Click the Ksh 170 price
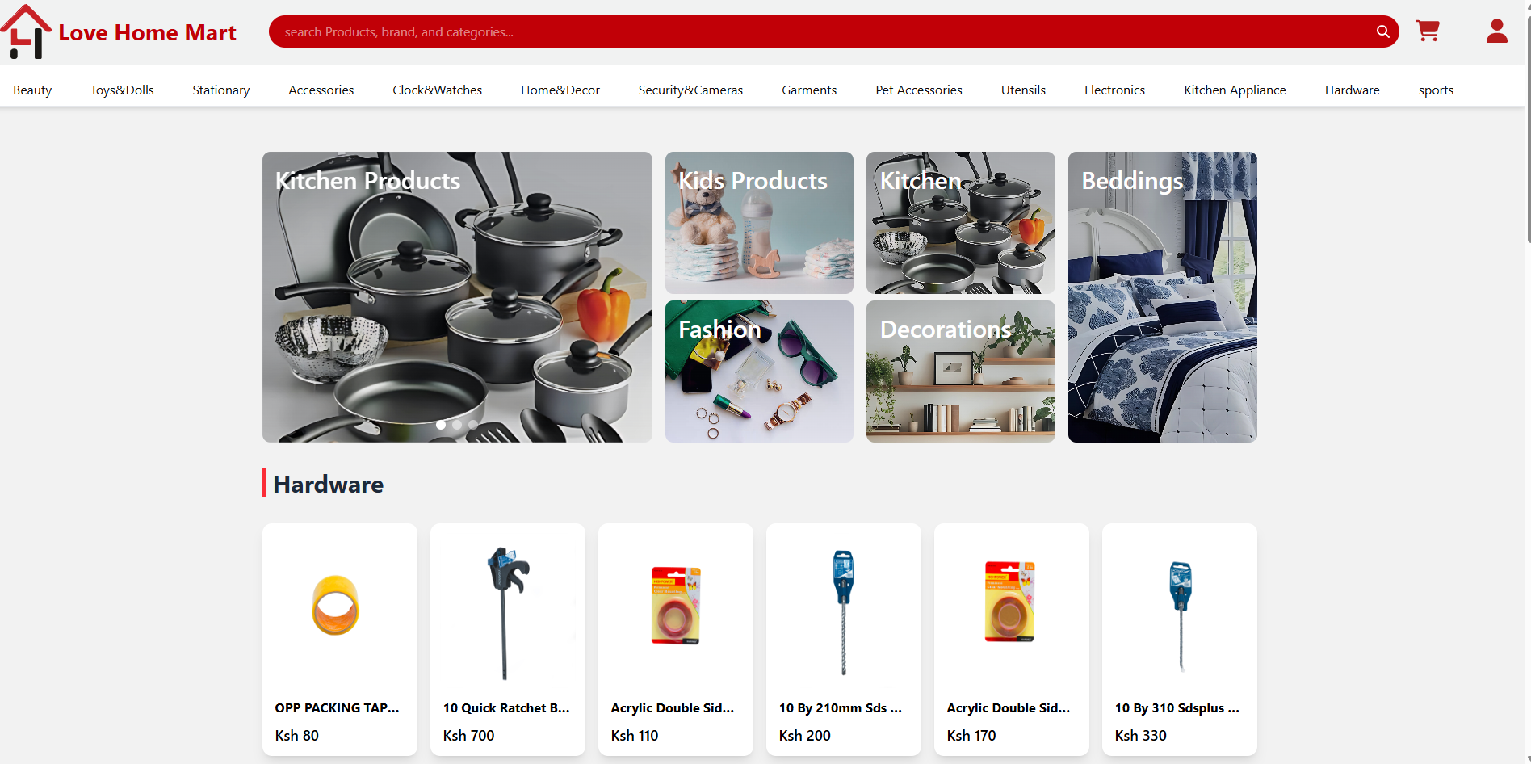This screenshot has width=1531, height=764. 971,736
